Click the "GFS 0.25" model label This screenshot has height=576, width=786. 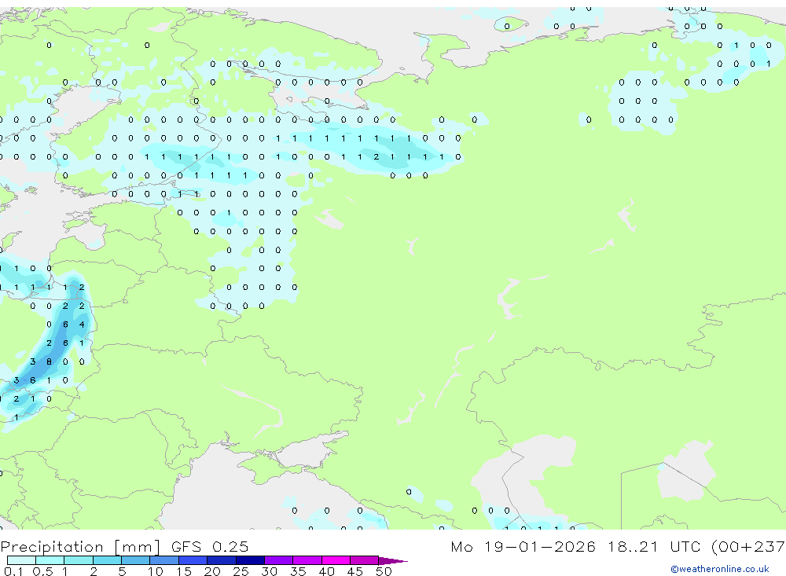click(x=210, y=546)
